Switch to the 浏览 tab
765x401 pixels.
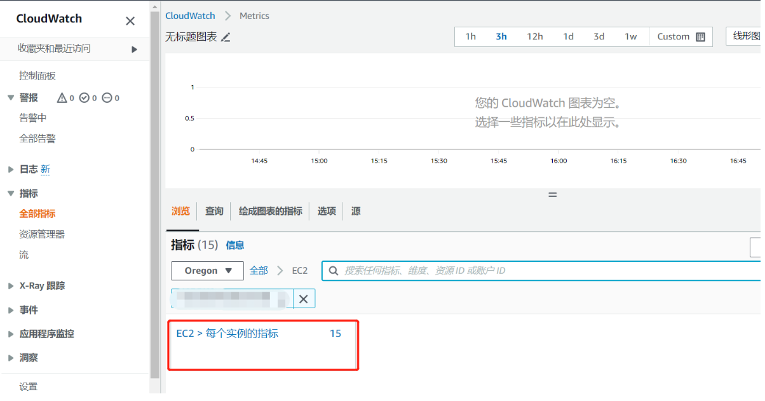(x=181, y=211)
